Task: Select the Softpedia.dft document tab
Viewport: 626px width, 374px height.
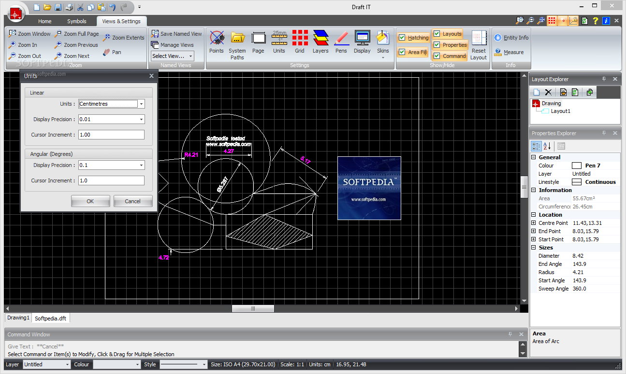Action: pyautogui.click(x=51, y=319)
